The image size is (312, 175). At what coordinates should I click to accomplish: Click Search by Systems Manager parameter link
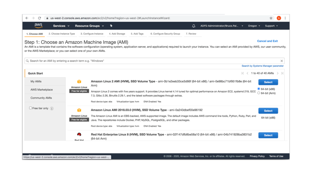pos(262,66)
